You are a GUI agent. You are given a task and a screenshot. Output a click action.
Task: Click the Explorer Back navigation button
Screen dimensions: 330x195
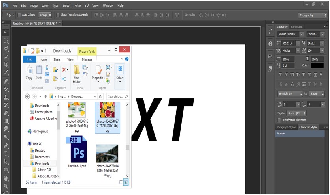pyautogui.click(x=27, y=97)
